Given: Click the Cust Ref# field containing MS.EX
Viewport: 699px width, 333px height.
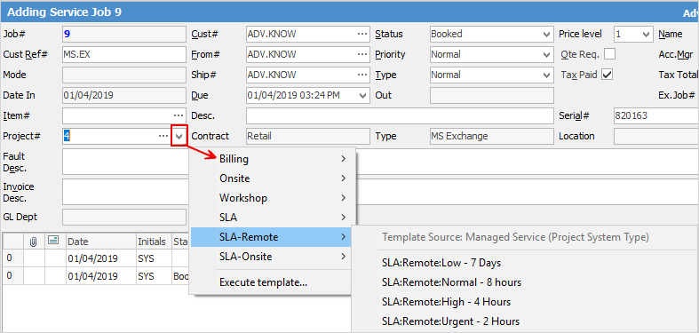Looking at the screenshot, I should click(124, 54).
